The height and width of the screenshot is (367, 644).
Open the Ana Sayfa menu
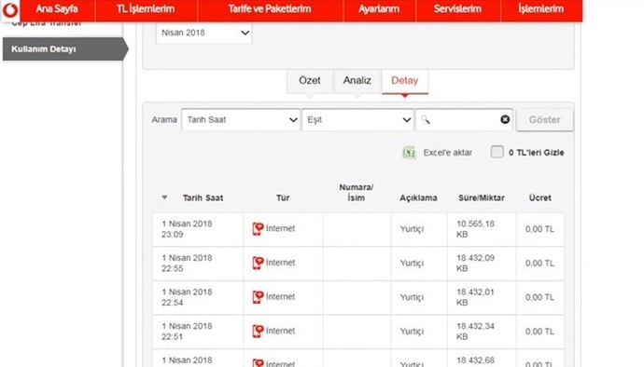click(x=57, y=9)
